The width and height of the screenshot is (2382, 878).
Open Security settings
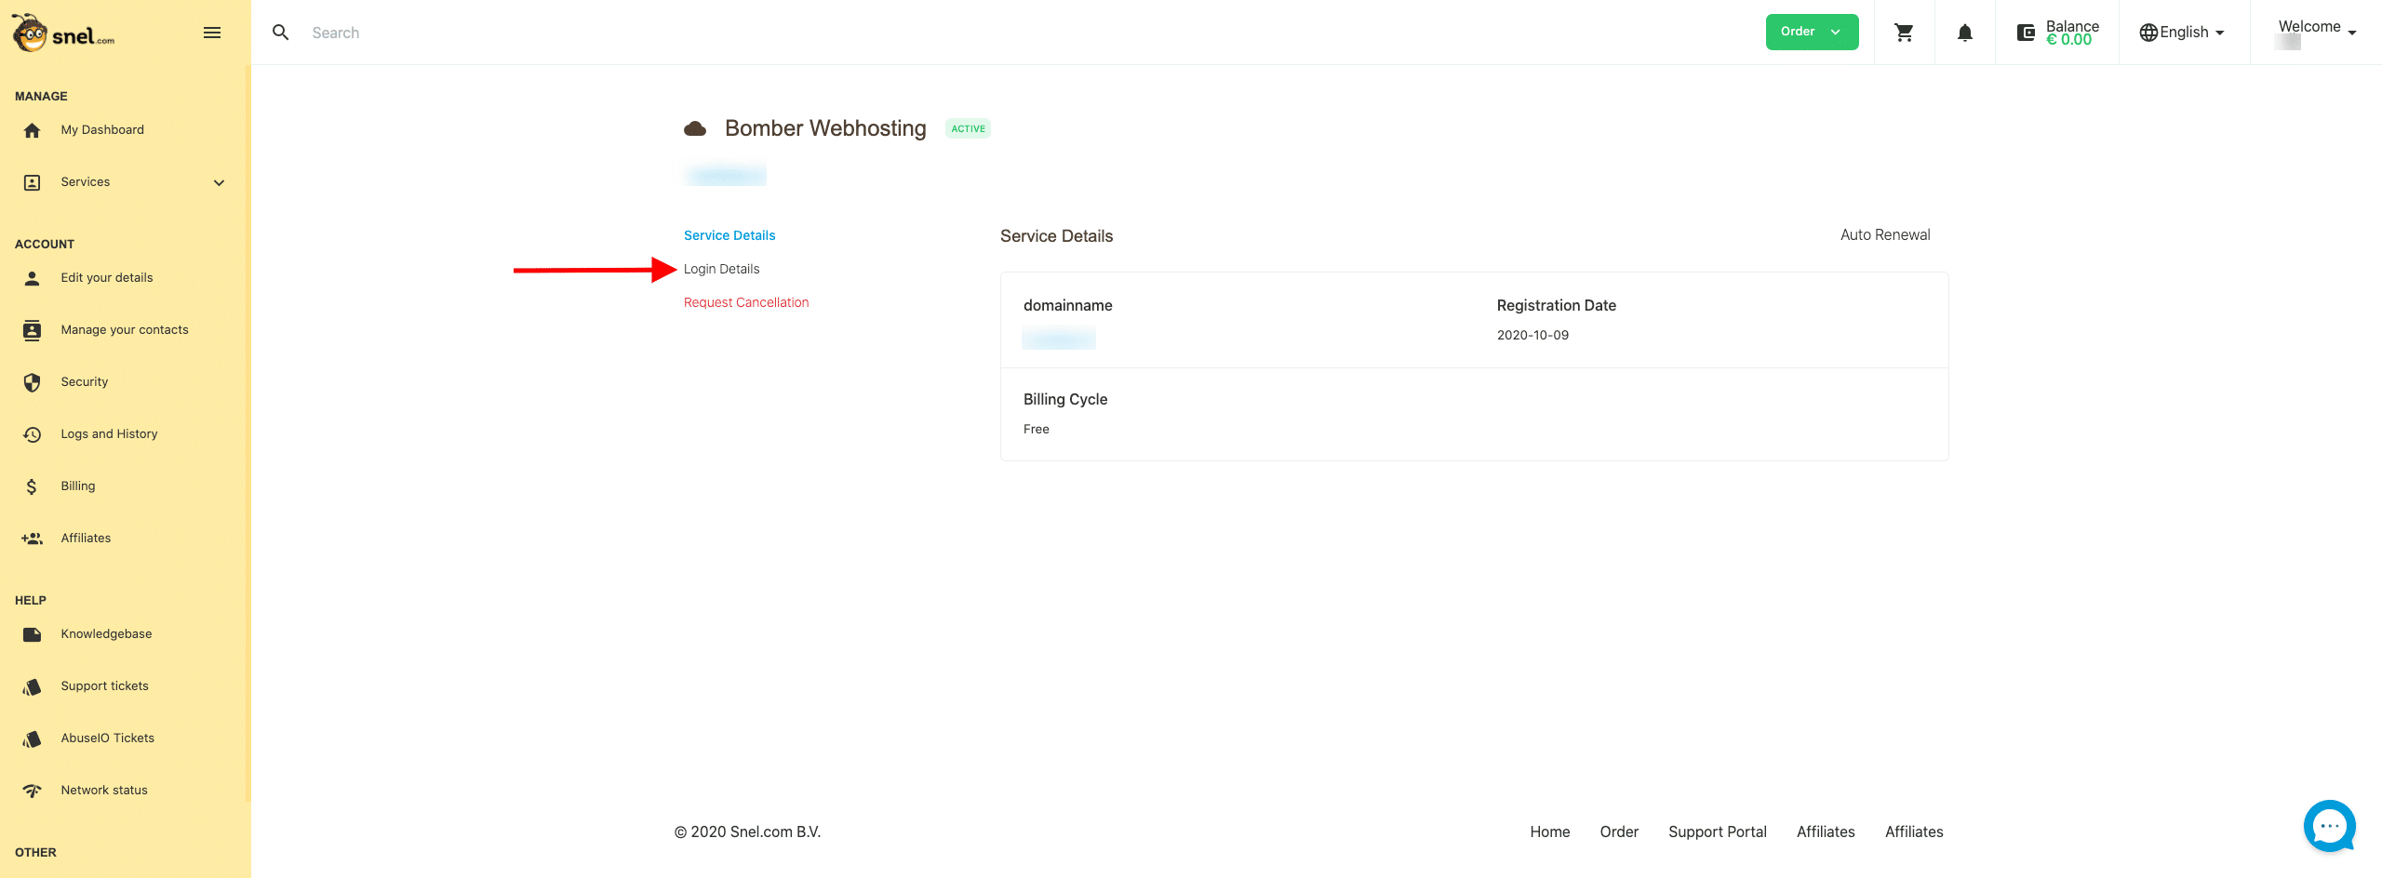point(85,382)
